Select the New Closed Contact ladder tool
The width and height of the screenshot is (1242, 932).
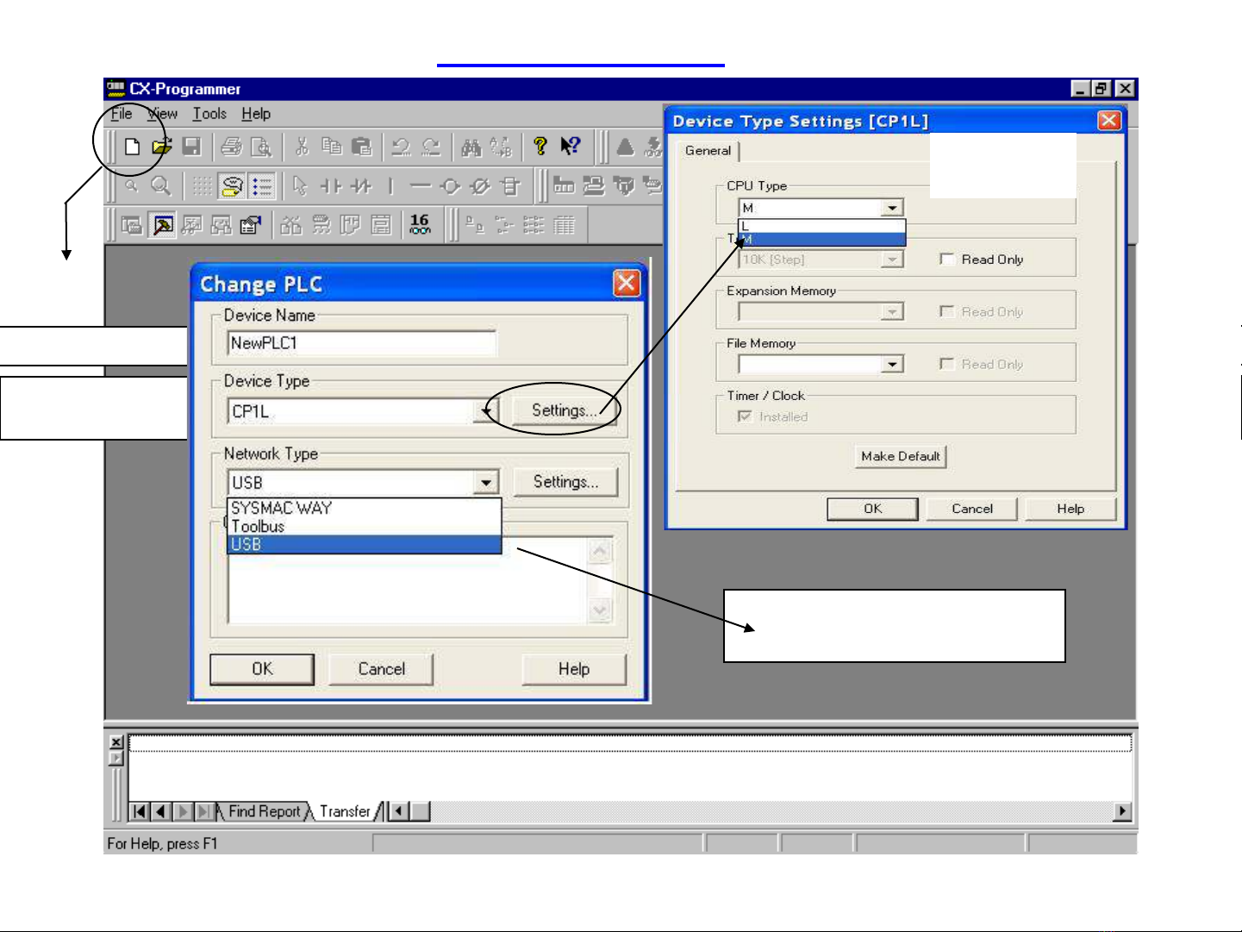pyautogui.click(x=360, y=185)
